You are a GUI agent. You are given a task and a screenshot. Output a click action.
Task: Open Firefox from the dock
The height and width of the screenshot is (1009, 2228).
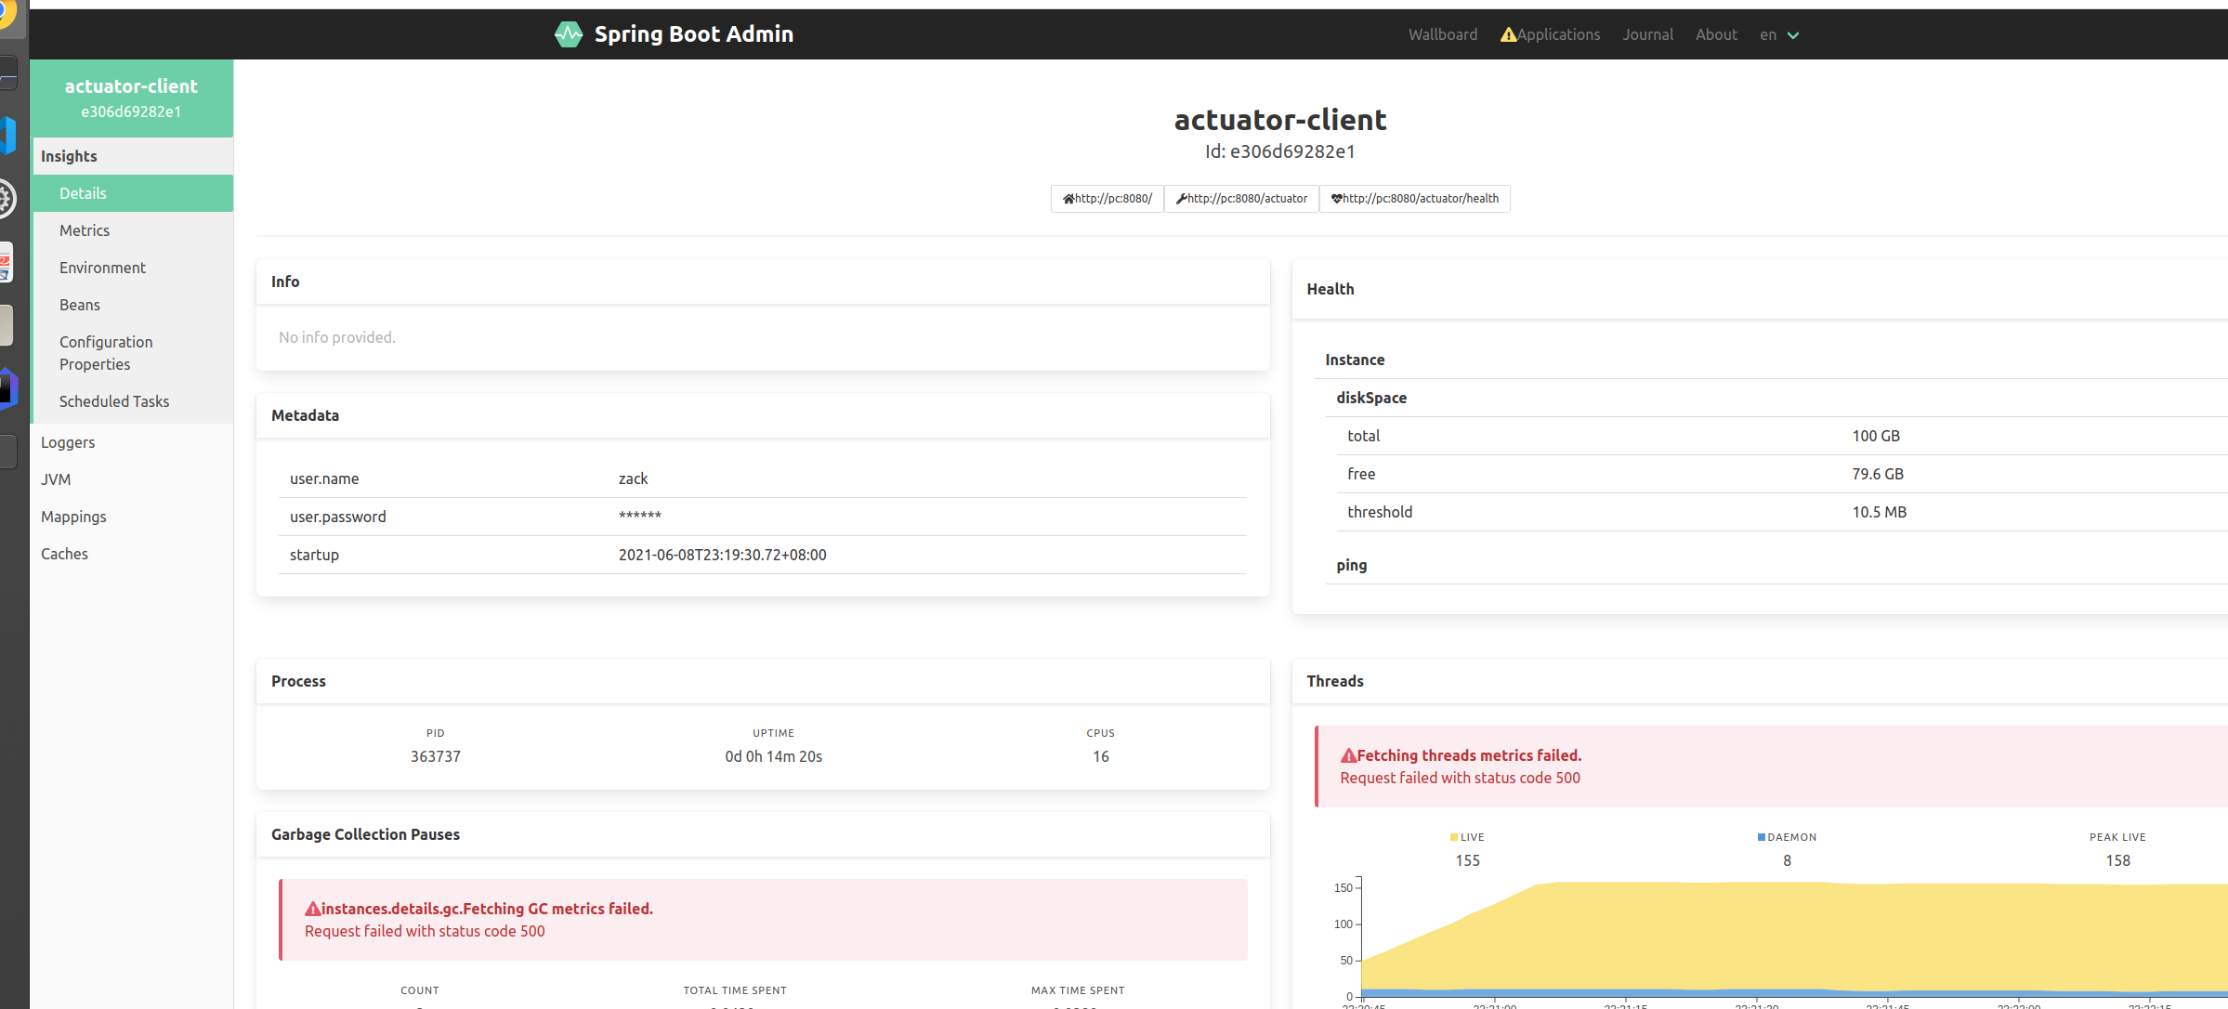tap(9, 16)
